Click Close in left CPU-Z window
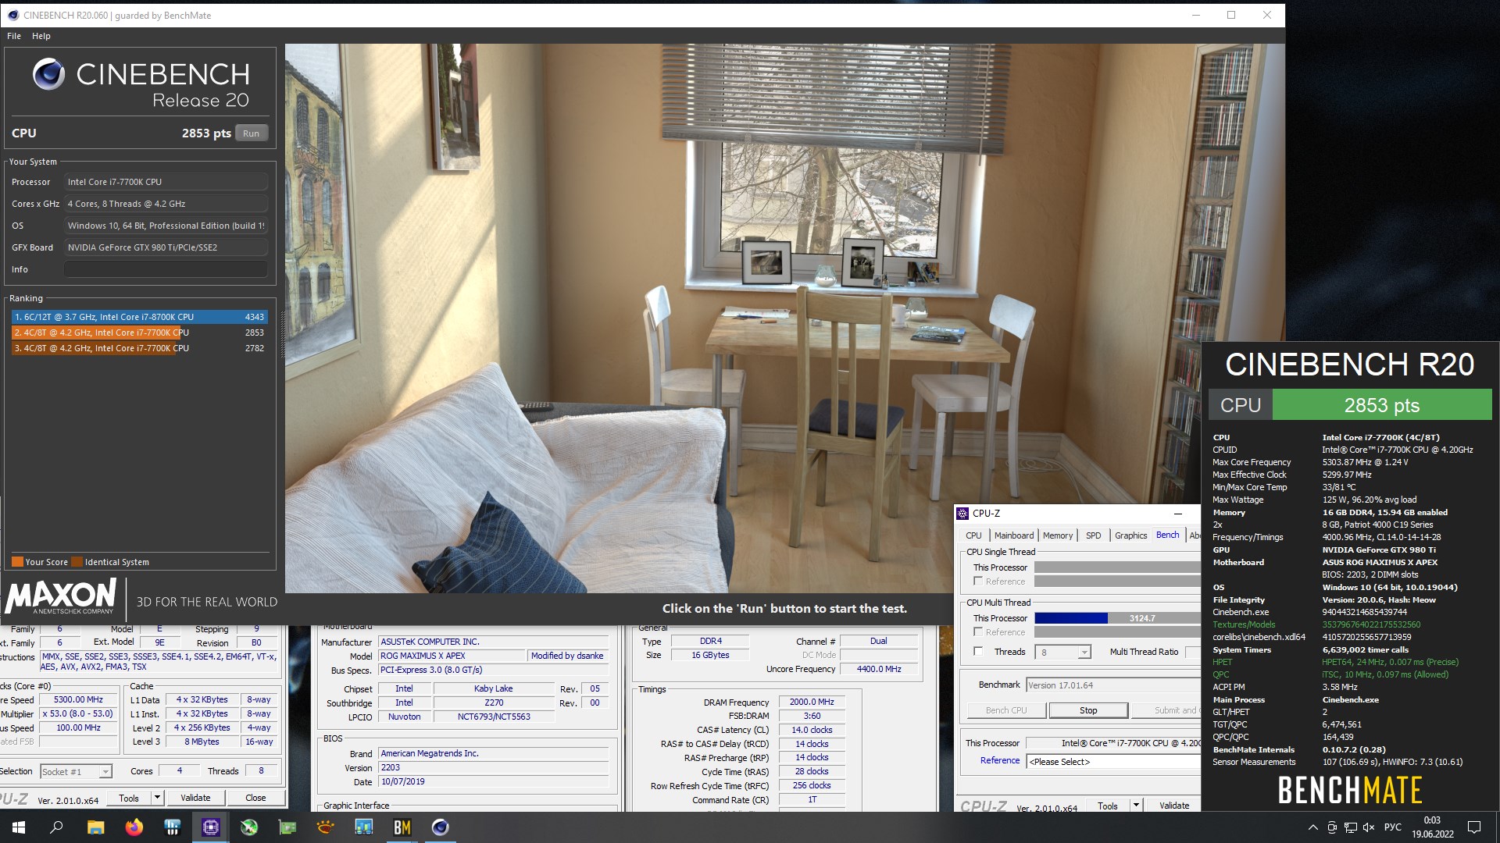1500x843 pixels. (x=255, y=798)
